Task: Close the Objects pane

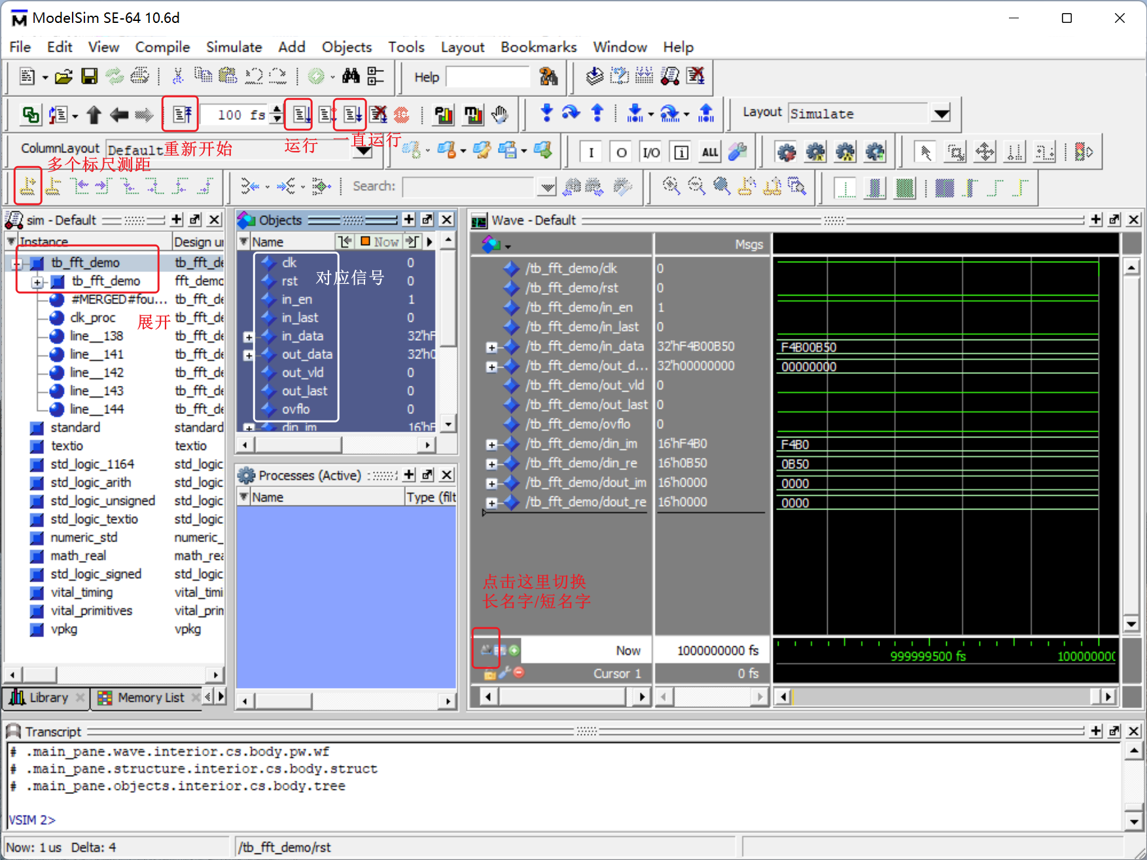Action: [x=446, y=220]
